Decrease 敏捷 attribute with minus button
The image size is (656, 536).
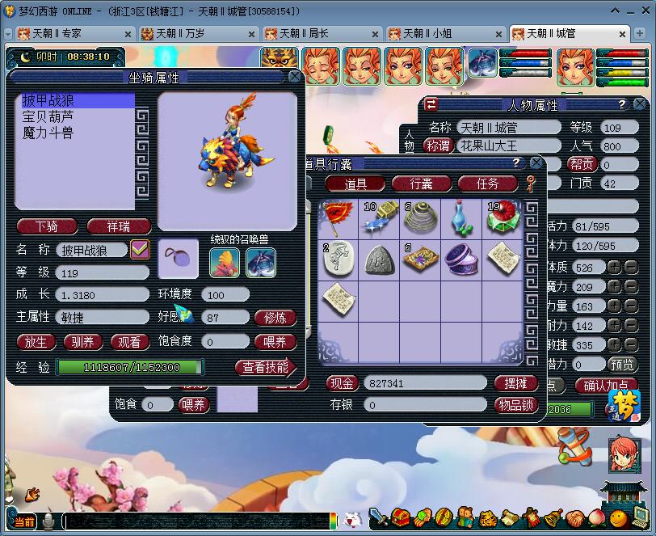631,344
